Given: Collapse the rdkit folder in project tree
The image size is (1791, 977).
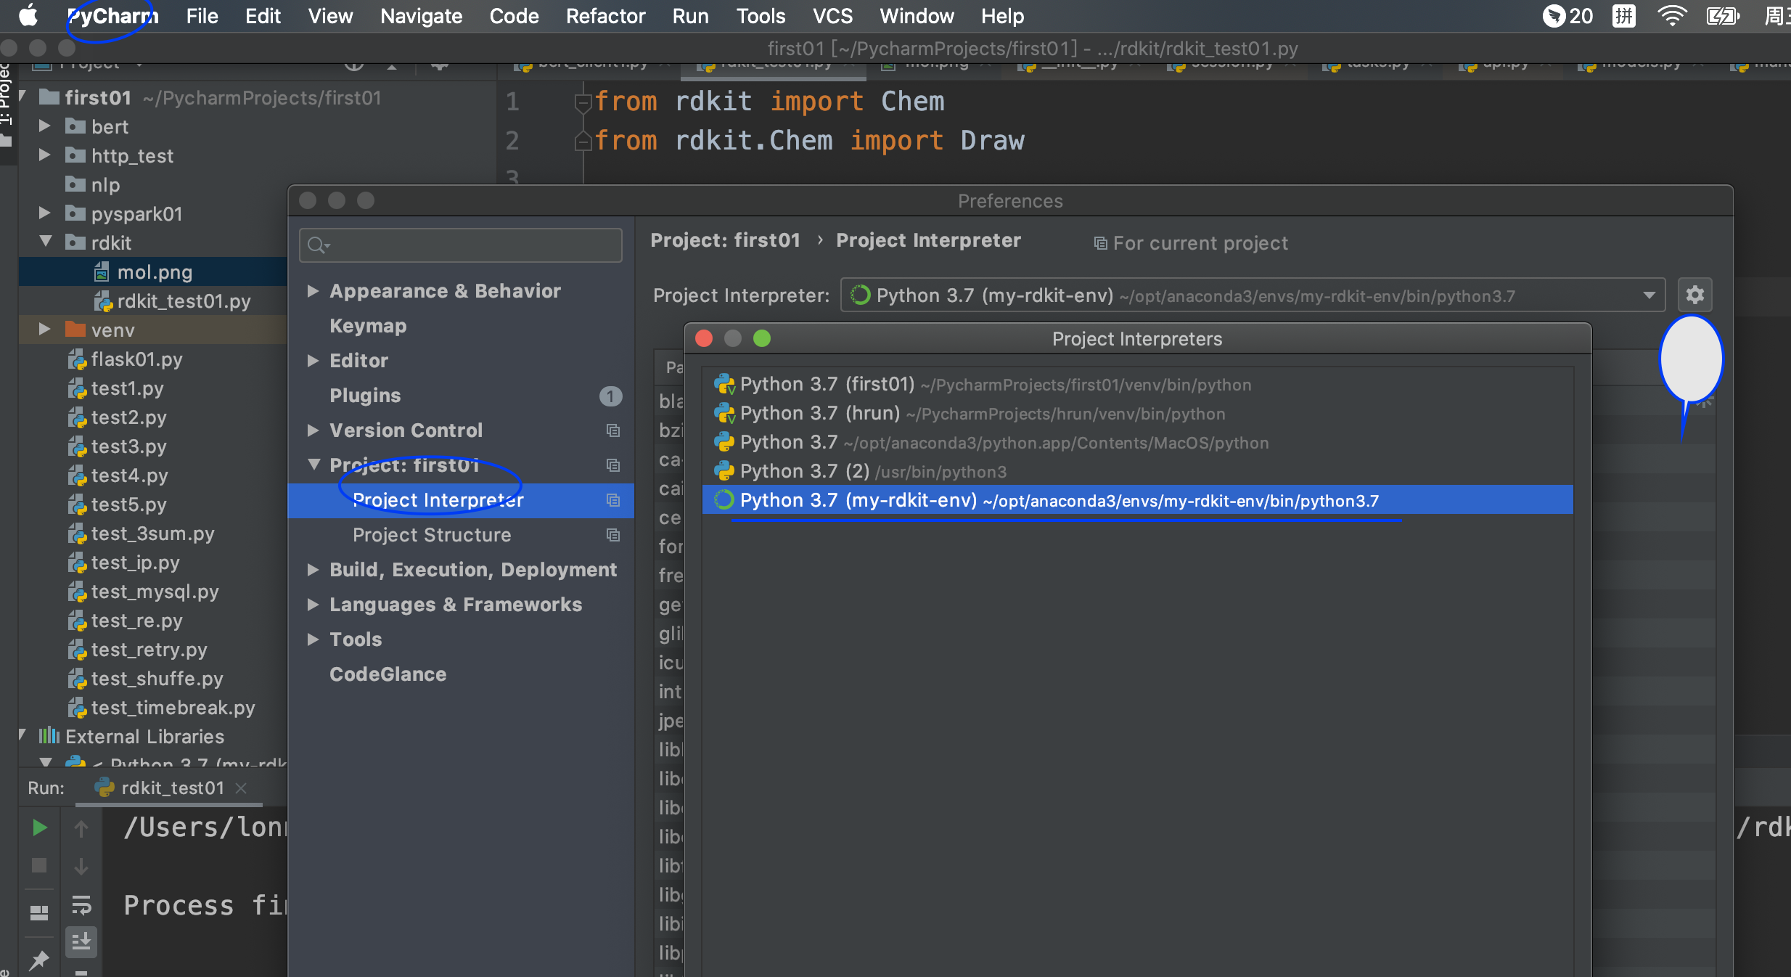Looking at the screenshot, I should pyautogui.click(x=45, y=242).
